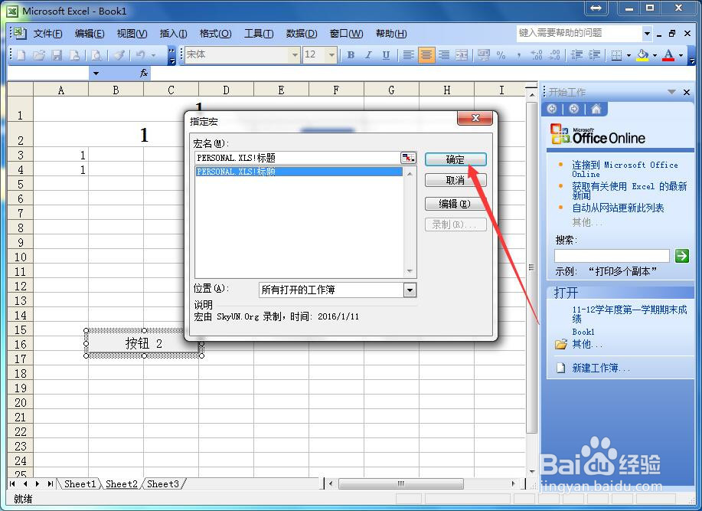Open task pane Home icon
Image resolution: width=702 pixels, height=511 pixels.
tap(596, 109)
